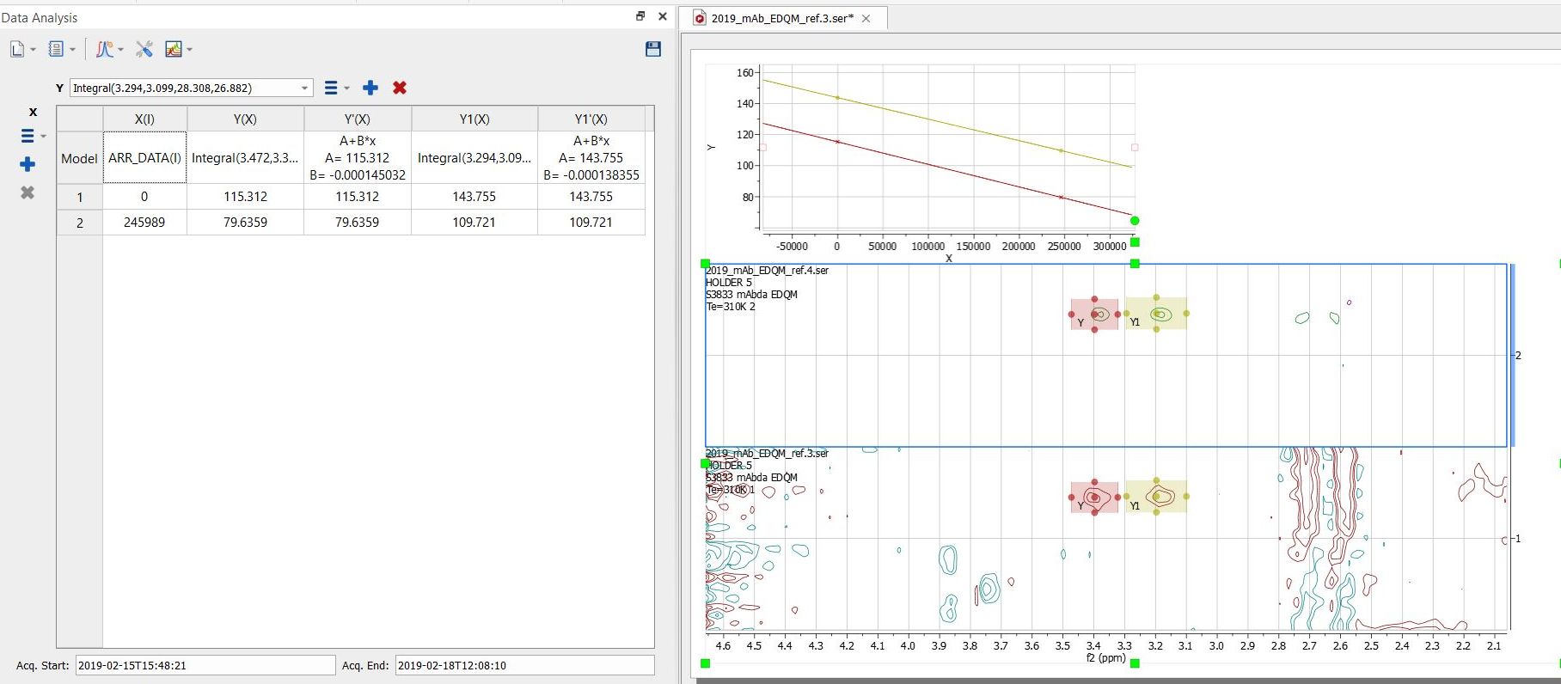Click the curve fitting peaks icon

pos(105,50)
